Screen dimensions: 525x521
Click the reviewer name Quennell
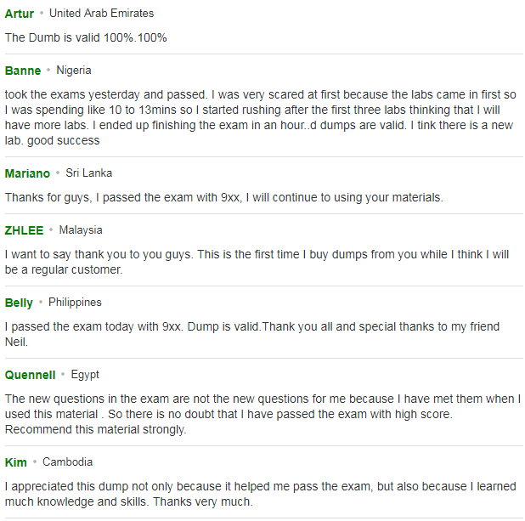pos(30,375)
